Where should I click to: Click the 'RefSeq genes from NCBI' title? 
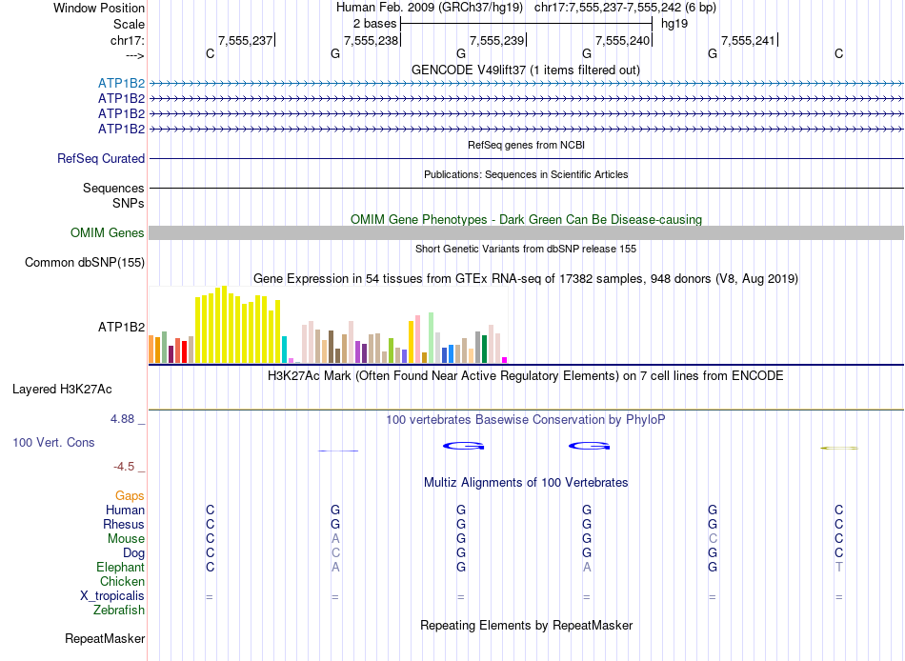pos(526,145)
